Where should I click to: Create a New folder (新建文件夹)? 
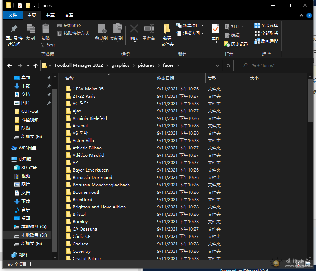(167, 35)
